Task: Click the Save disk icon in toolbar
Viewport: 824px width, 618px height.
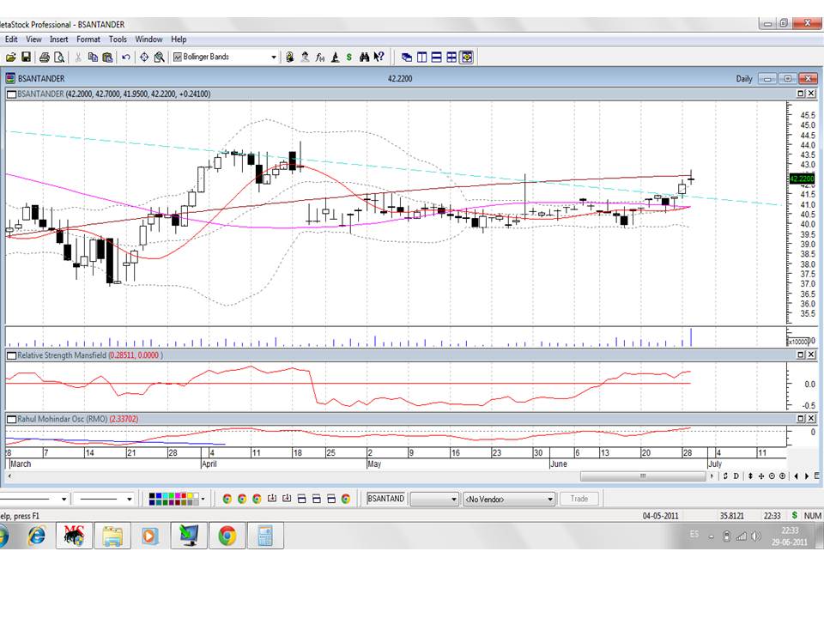Action: 27,58
